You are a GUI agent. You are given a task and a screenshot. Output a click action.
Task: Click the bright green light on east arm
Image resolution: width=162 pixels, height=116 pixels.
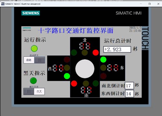pyautogui.click(x=103, y=60)
